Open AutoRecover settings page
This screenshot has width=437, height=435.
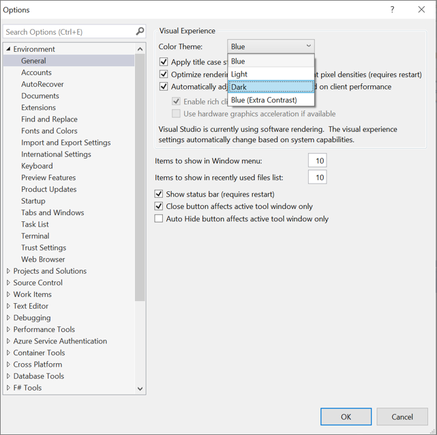coord(42,84)
